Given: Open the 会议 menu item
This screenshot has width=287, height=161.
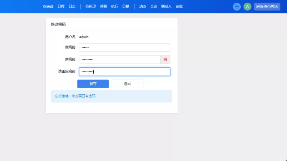Looking at the screenshot, I should pos(153,7).
